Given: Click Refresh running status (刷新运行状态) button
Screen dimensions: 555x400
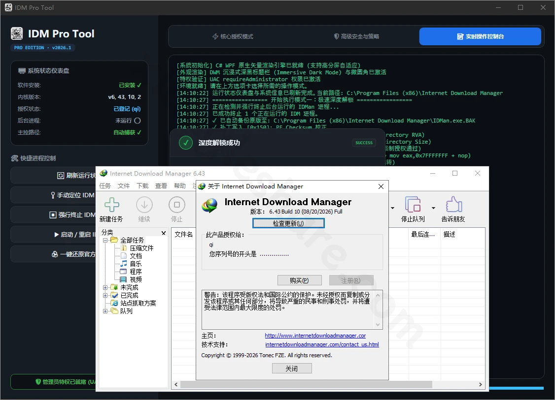Looking at the screenshot, I should click(x=53, y=175).
